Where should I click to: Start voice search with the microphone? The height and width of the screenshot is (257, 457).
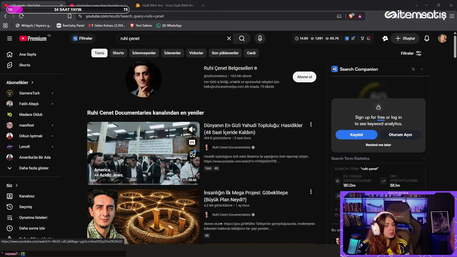pos(260,39)
